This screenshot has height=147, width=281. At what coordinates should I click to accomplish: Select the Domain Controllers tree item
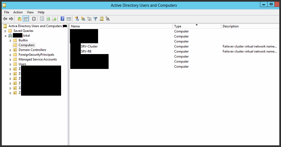click(x=32, y=50)
